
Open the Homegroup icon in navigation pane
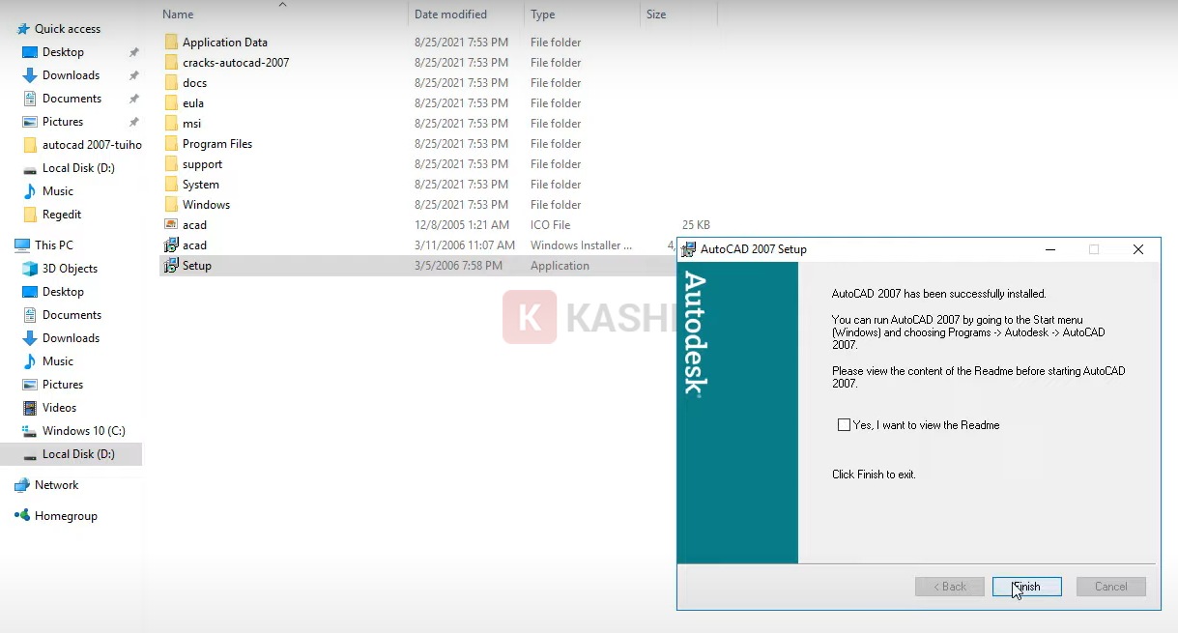(x=21, y=516)
